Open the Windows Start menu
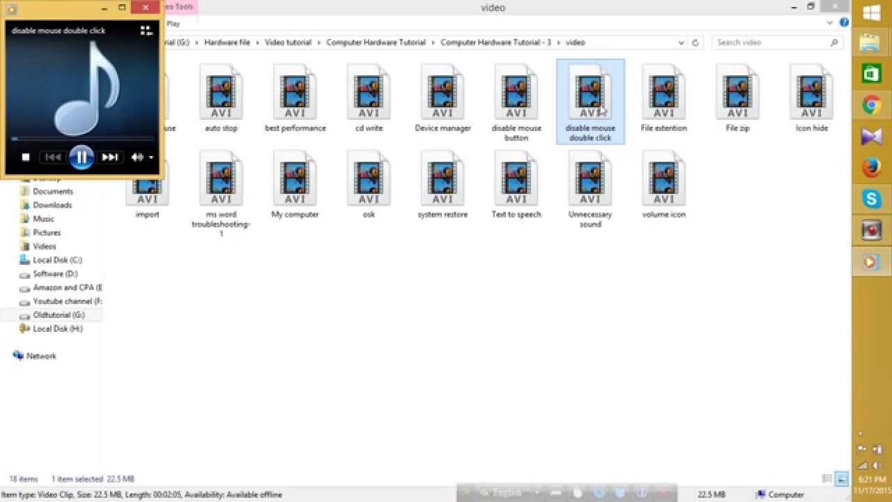The height and width of the screenshot is (502, 892). tap(870, 13)
